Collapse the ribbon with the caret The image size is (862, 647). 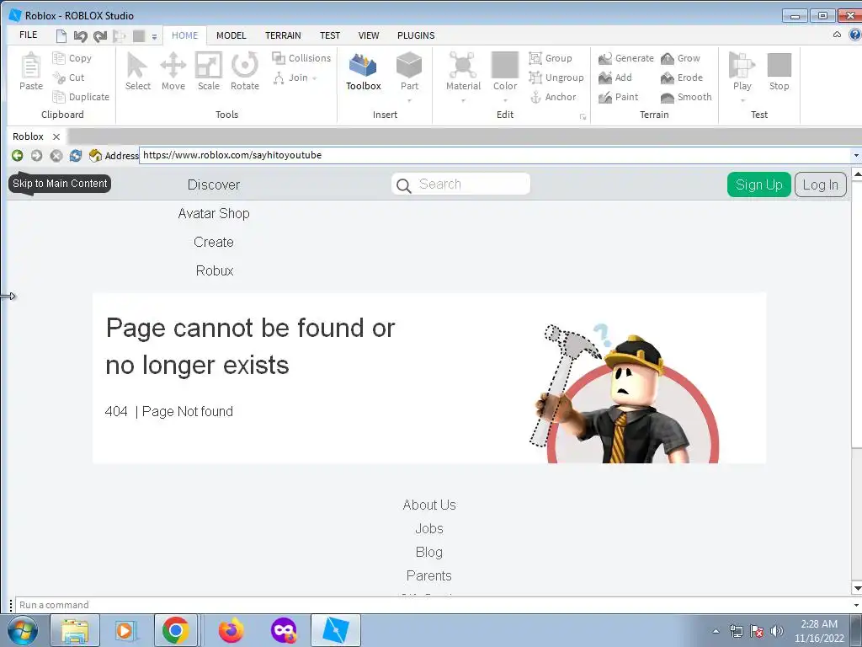837,35
